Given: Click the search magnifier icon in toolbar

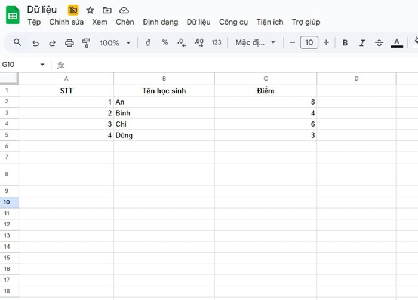Looking at the screenshot, I should click(x=17, y=42).
